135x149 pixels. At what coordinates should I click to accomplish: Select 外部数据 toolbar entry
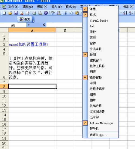click(x=100, y=106)
